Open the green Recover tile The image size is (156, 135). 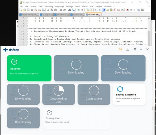29,68
